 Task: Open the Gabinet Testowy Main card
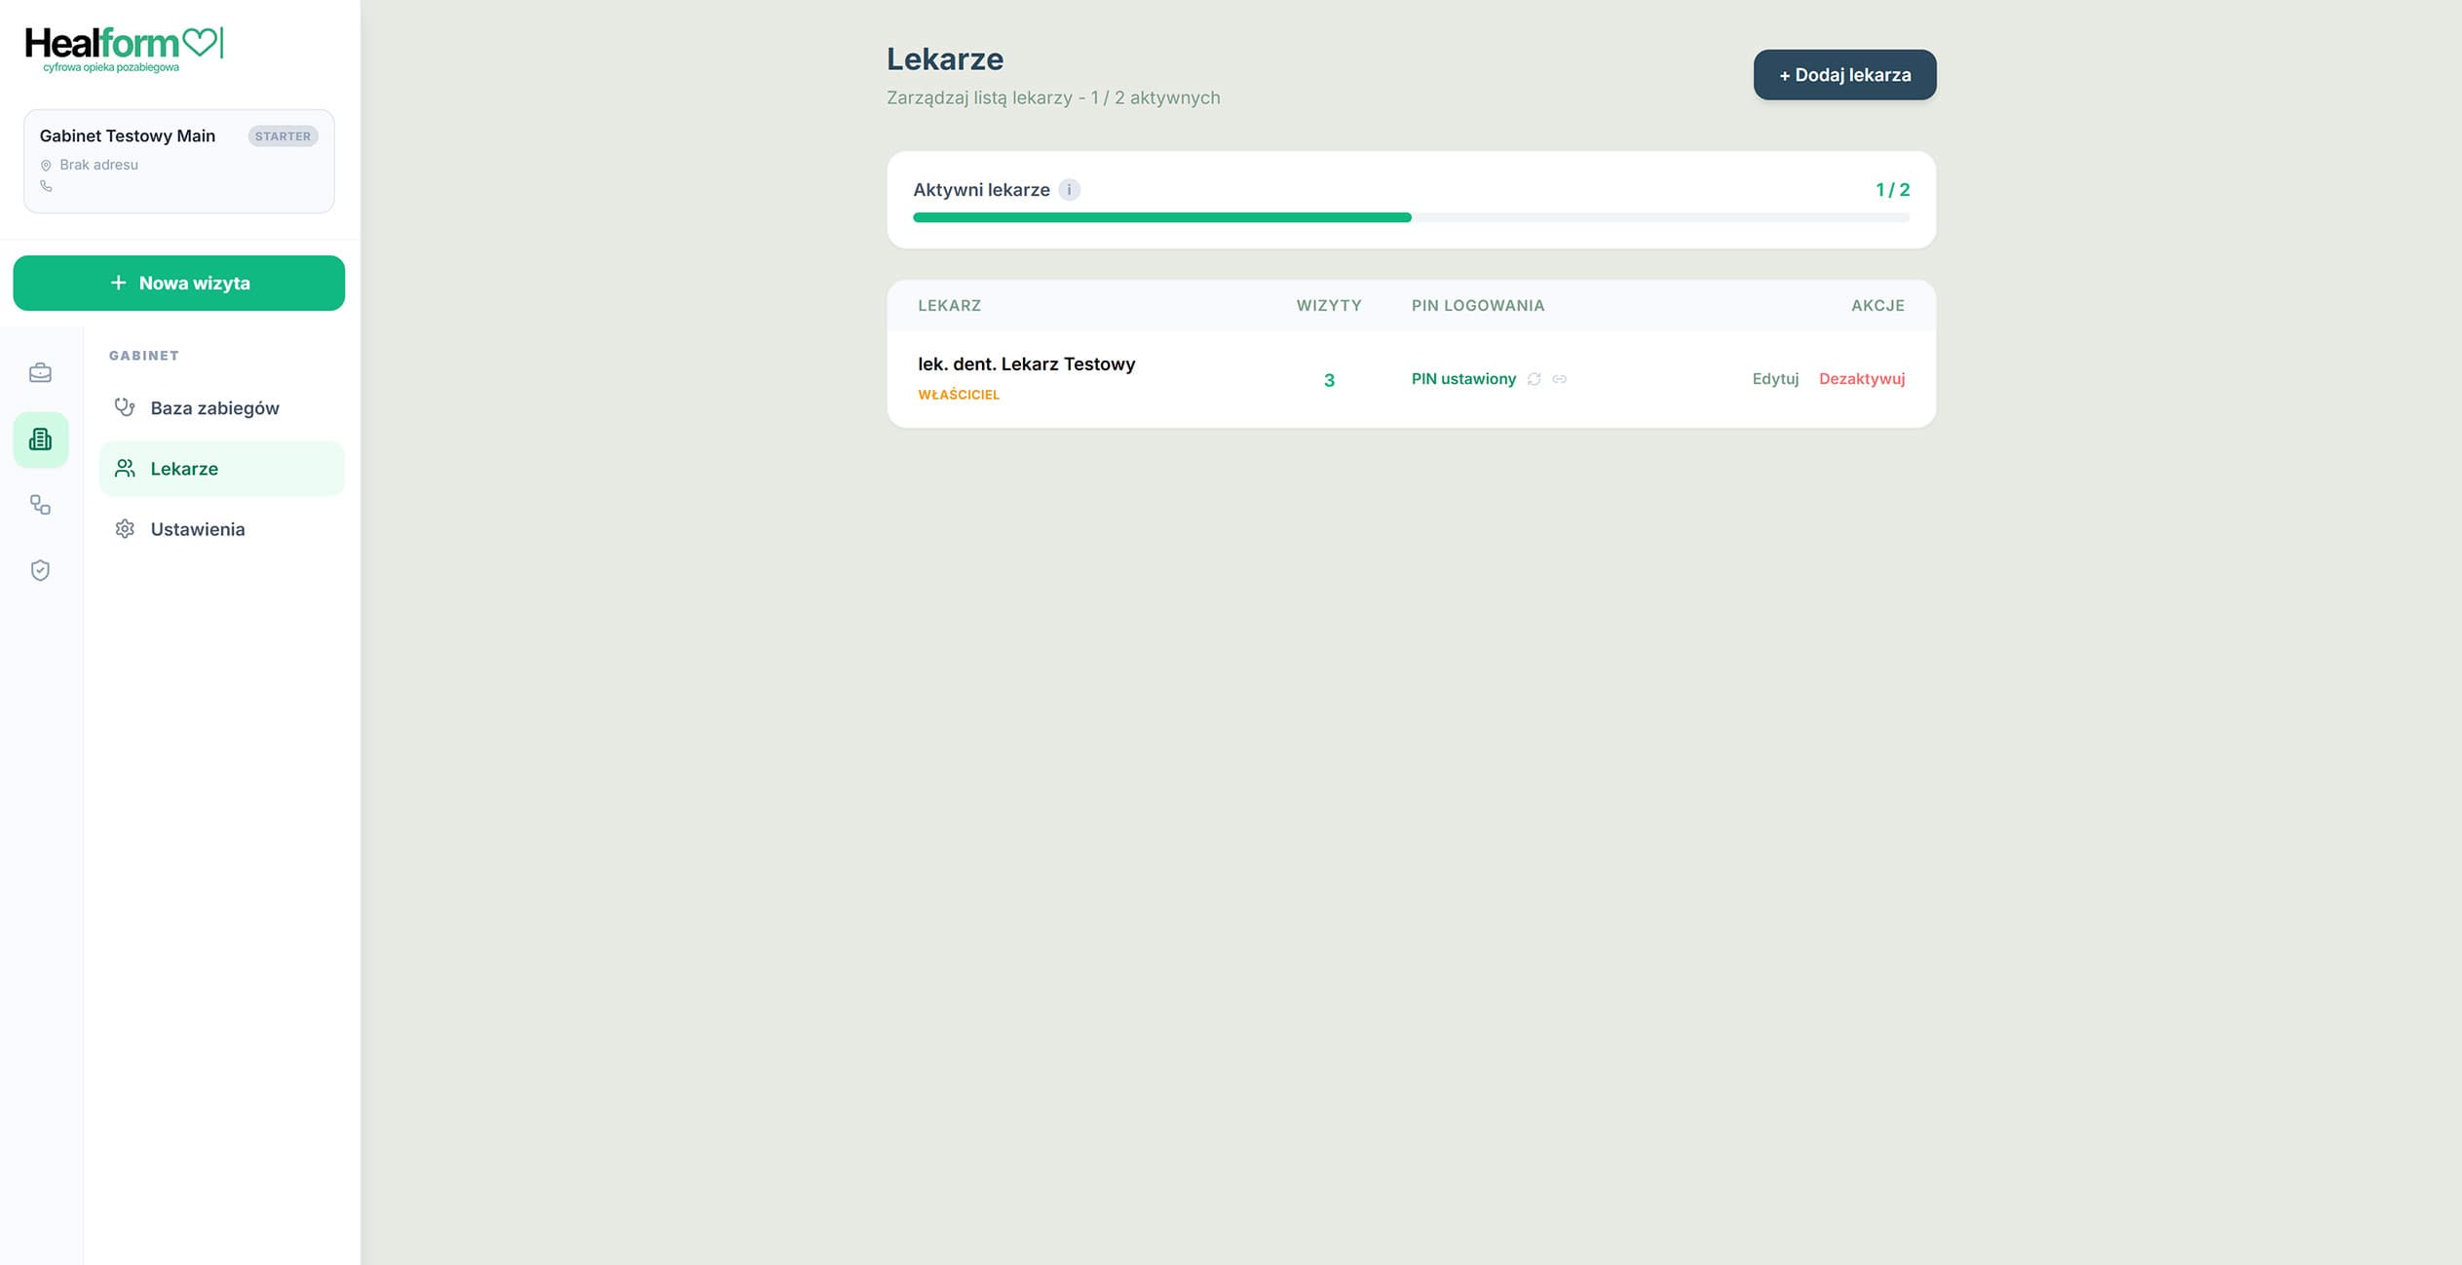(179, 161)
